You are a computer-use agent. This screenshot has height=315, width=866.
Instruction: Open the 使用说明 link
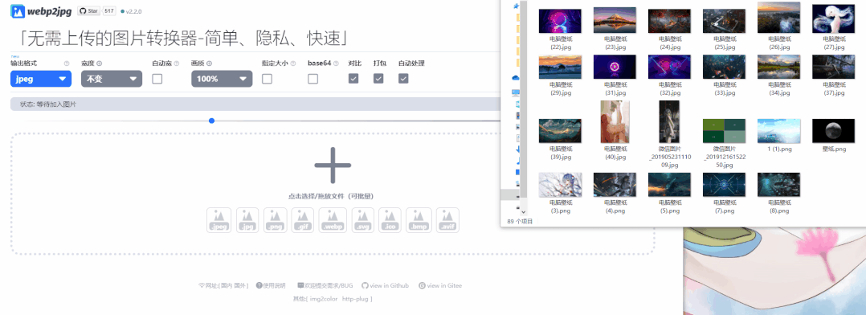point(271,286)
